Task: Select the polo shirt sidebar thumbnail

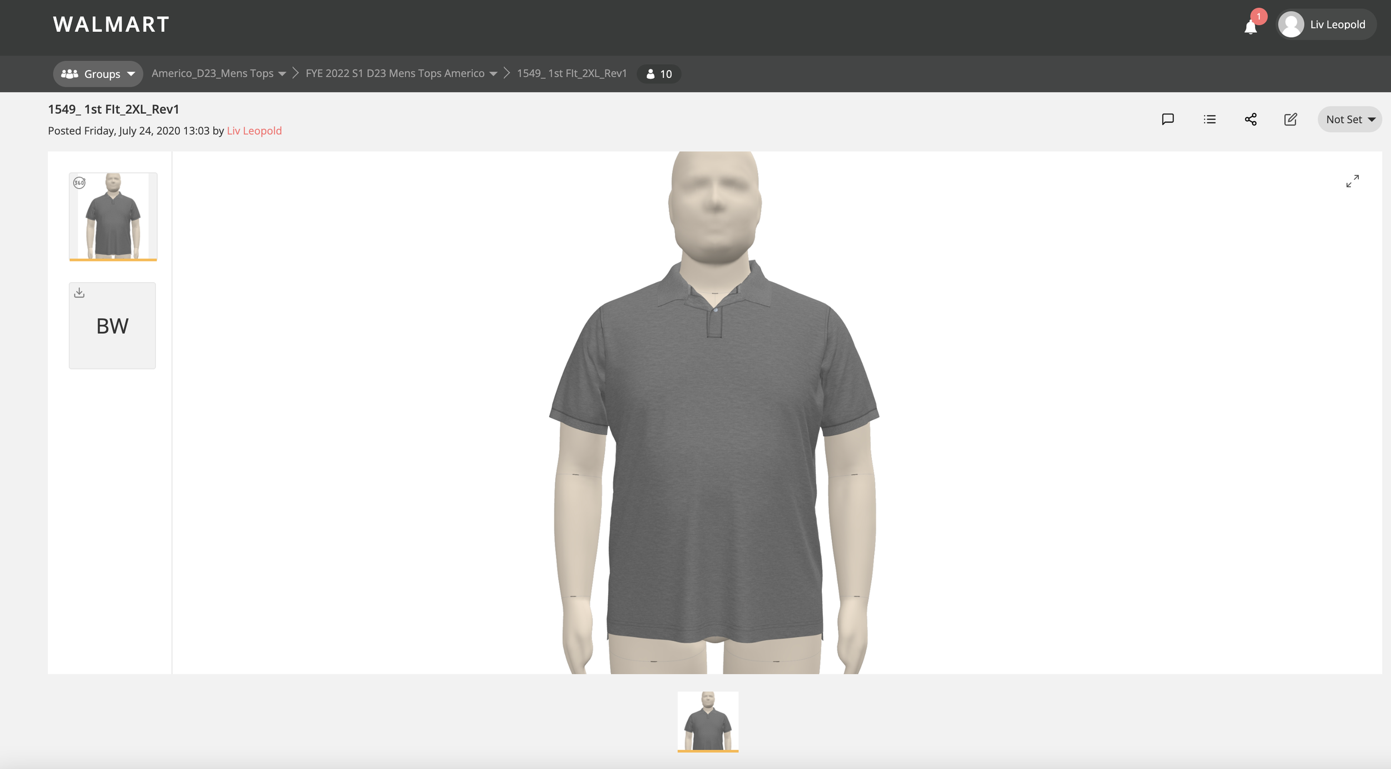Action: pyautogui.click(x=113, y=217)
